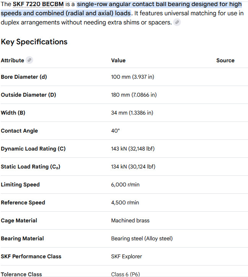Click the 180 mm (7.0866 in) value
The width and height of the screenshot is (248, 277).
pos(134,95)
